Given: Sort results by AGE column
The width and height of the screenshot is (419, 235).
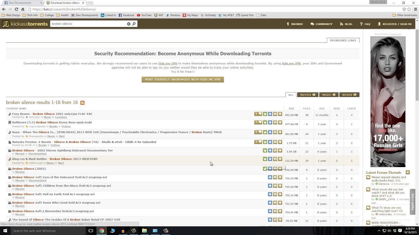Looking at the screenshot, I should (x=322, y=109).
